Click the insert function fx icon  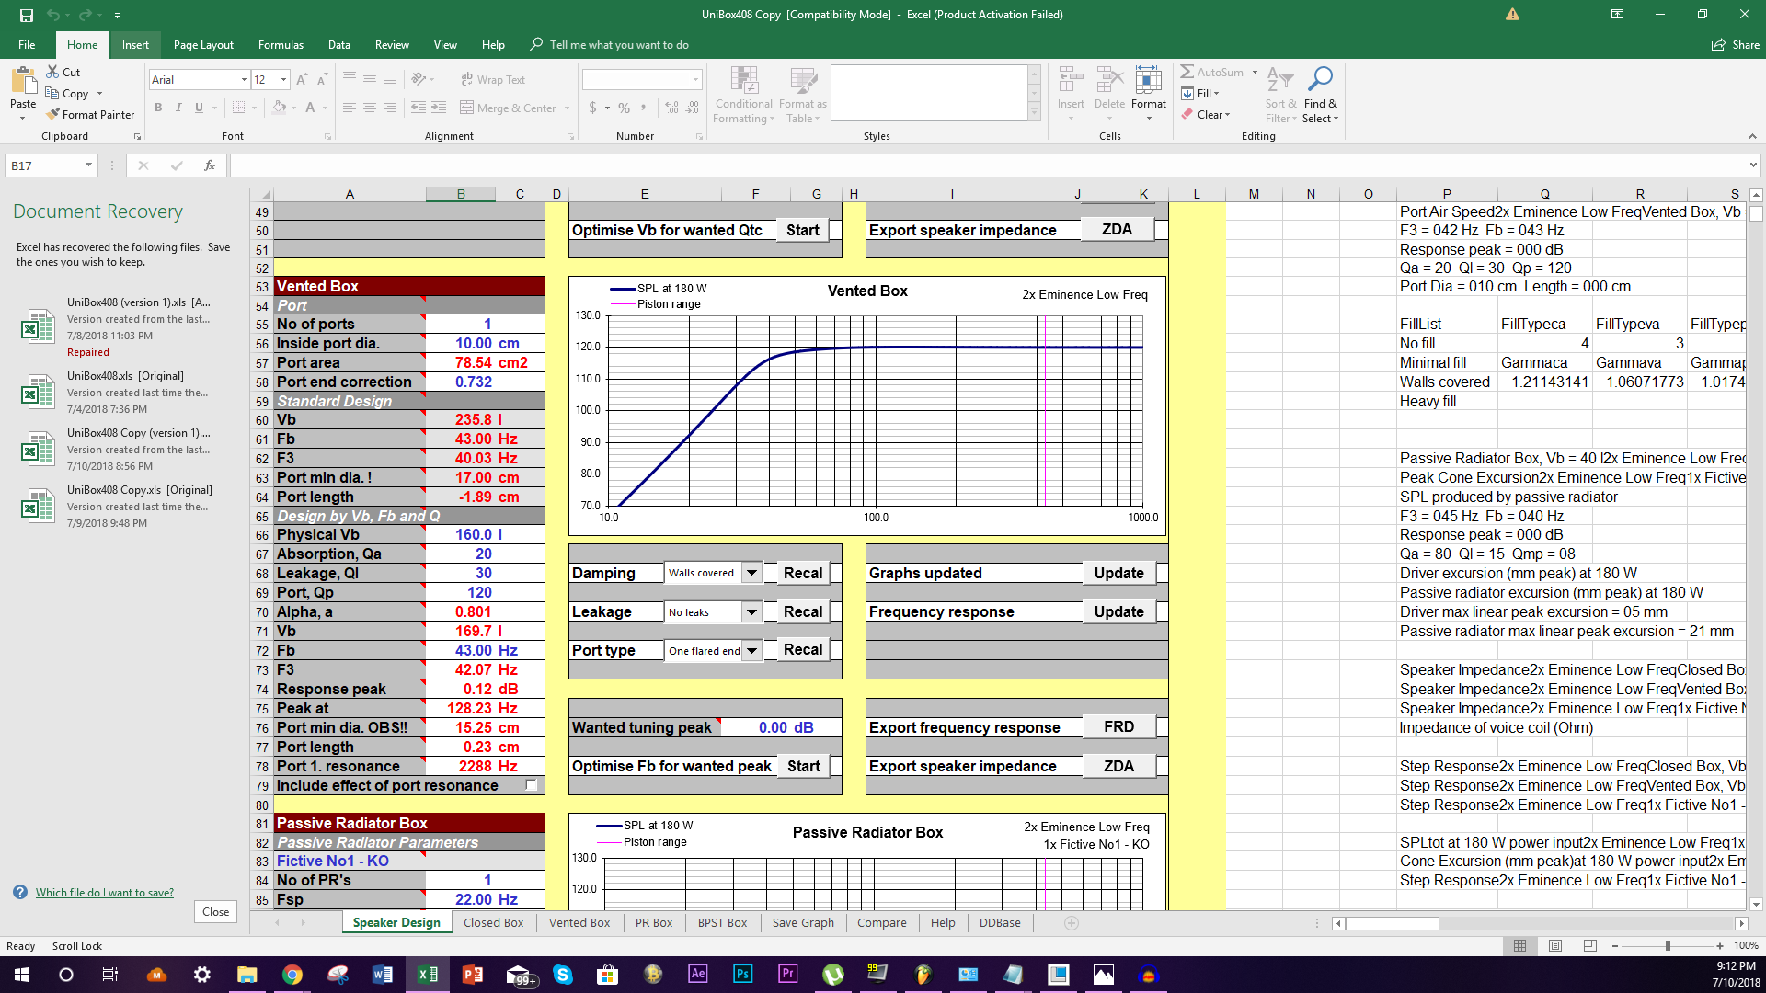tap(210, 165)
